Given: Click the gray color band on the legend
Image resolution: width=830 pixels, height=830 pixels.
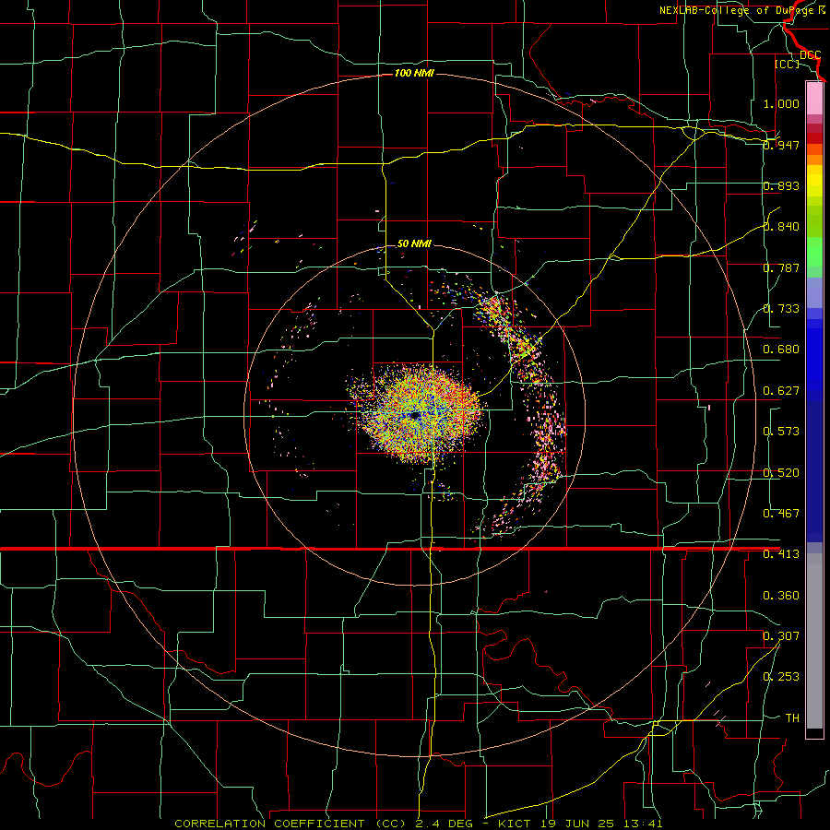Looking at the screenshot, I should click(x=814, y=641).
